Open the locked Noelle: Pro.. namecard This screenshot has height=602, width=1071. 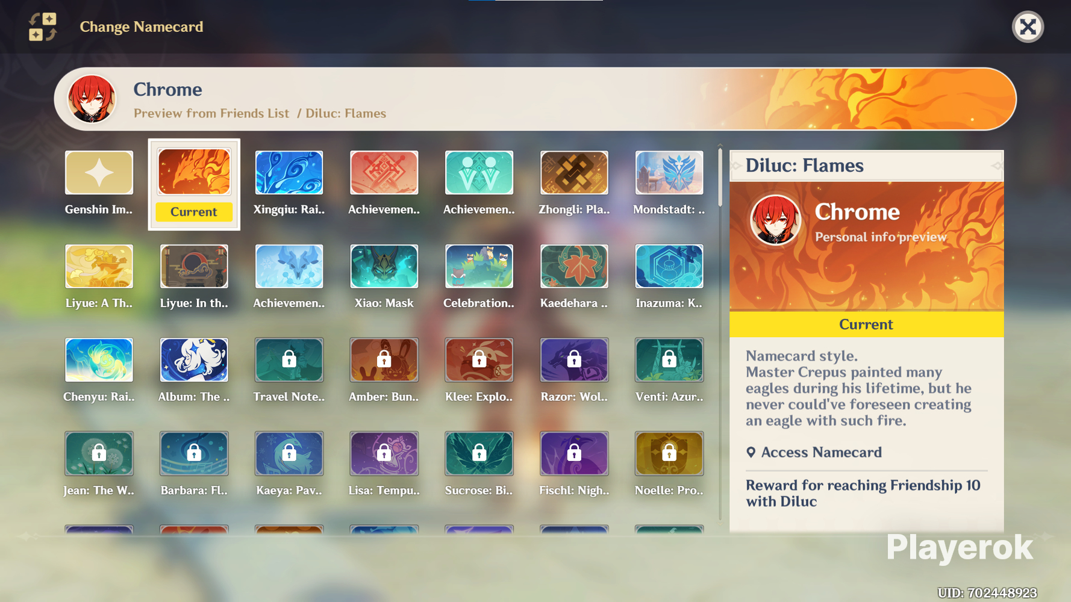point(669,453)
